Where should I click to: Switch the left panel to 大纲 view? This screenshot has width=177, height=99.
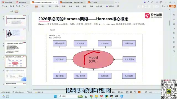(12, 11)
